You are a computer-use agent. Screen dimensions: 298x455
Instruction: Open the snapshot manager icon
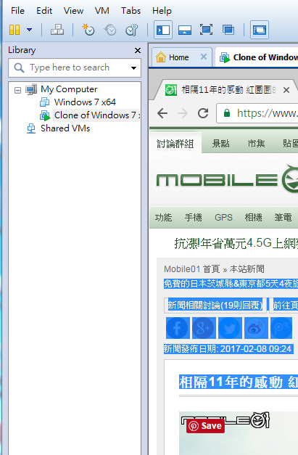[x=132, y=30]
